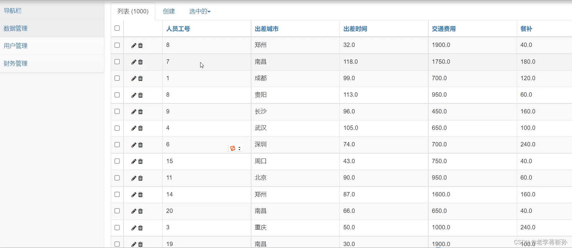Sort by the 人员工号 column header

pos(178,29)
